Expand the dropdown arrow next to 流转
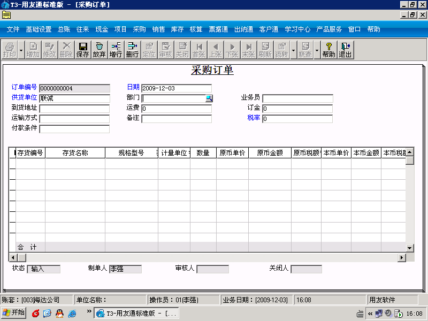 (293, 50)
